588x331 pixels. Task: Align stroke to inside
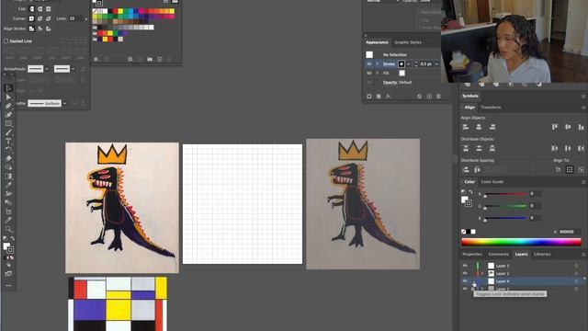pos(40,29)
